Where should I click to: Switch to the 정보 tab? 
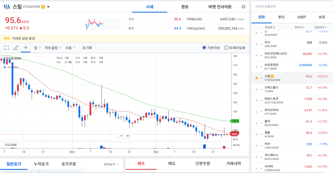tap(185, 7)
